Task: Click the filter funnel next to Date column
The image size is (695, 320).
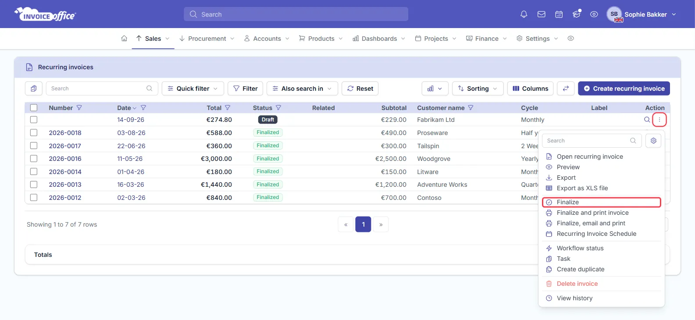Action: [x=143, y=108]
